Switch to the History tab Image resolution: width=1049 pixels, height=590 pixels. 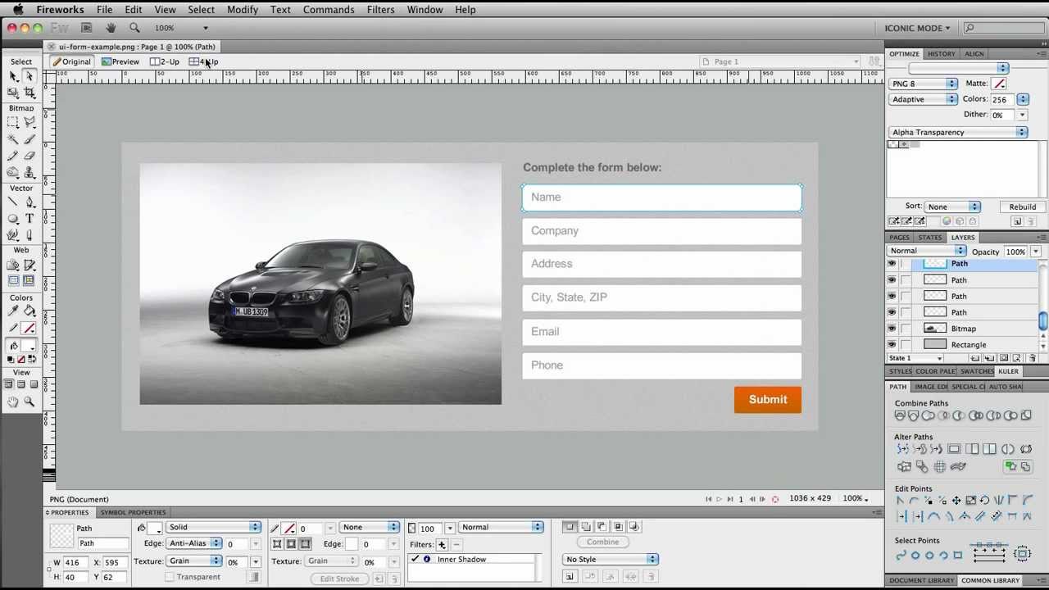tap(941, 53)
